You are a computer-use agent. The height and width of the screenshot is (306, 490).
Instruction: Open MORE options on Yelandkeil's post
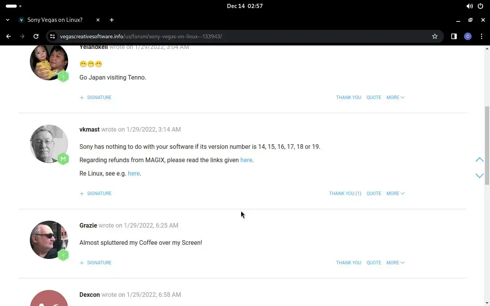click(395, 98)
